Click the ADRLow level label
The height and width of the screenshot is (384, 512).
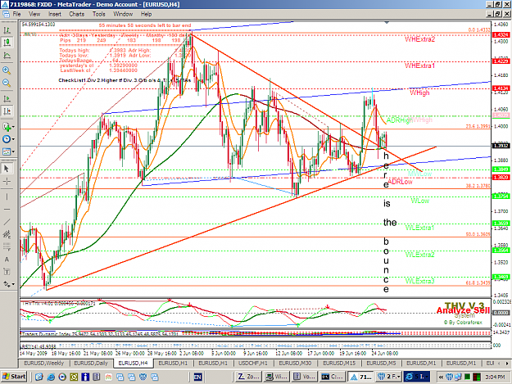[401, 182]
